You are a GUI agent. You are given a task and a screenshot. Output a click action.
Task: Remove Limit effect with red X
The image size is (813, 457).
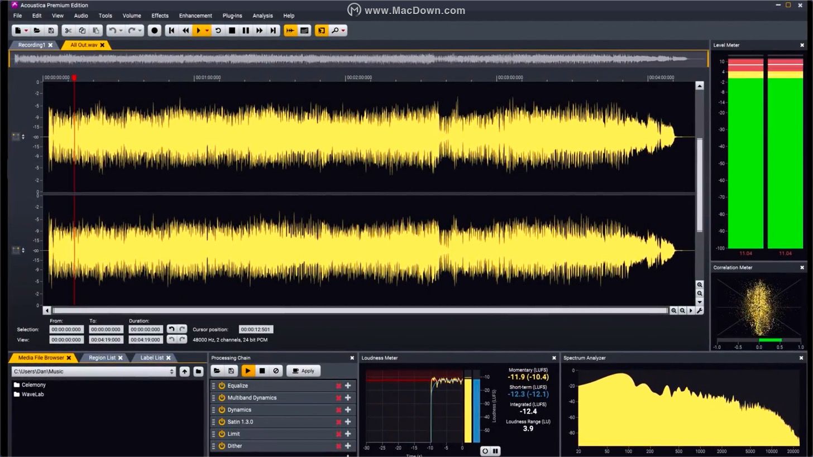pyautogui.click(x=338, y=434)
